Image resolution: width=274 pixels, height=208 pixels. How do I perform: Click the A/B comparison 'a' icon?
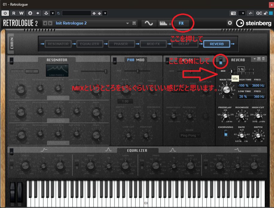point(30,13)
